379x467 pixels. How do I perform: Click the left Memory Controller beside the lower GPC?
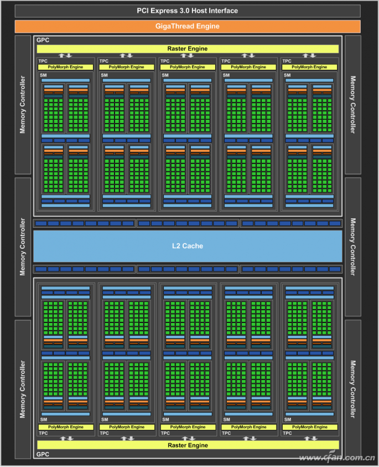[x=23, y=389]
